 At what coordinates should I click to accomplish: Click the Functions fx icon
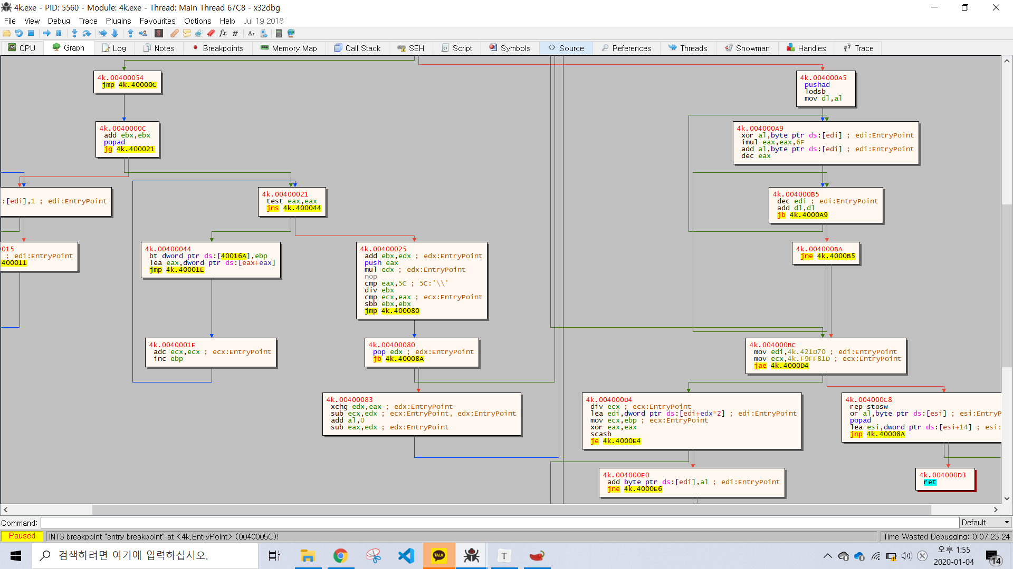[x=223, y=33]
